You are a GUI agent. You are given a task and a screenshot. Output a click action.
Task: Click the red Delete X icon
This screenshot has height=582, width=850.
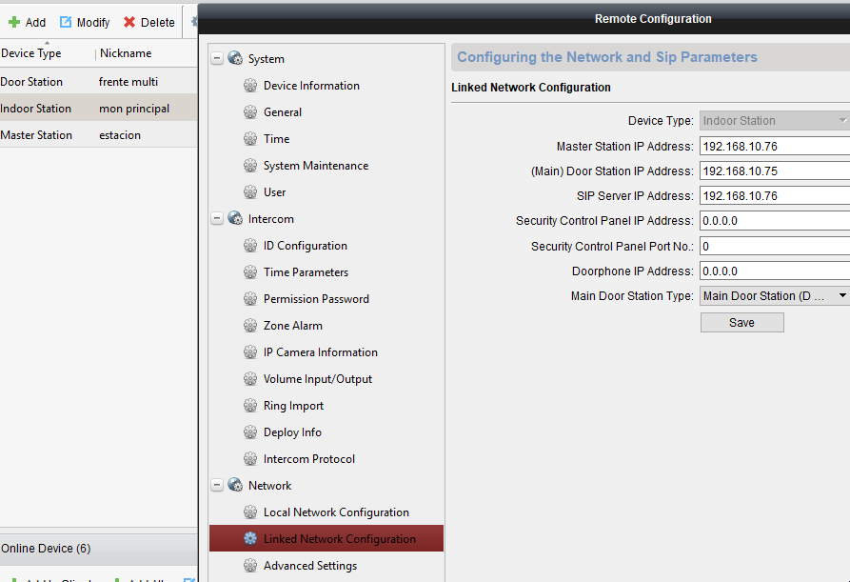129,22
